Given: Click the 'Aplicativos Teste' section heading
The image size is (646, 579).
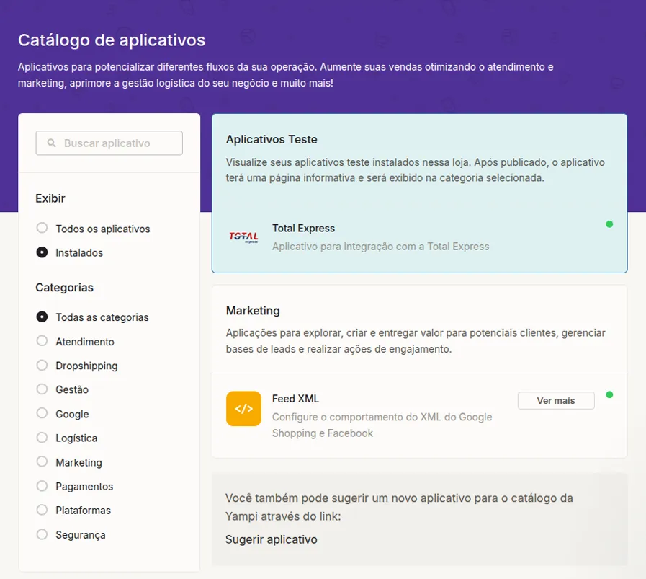Looking at the screenshot, I should tap(272, 139).
